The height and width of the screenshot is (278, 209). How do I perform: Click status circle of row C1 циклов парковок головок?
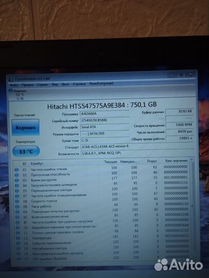[x=18, y=233]
